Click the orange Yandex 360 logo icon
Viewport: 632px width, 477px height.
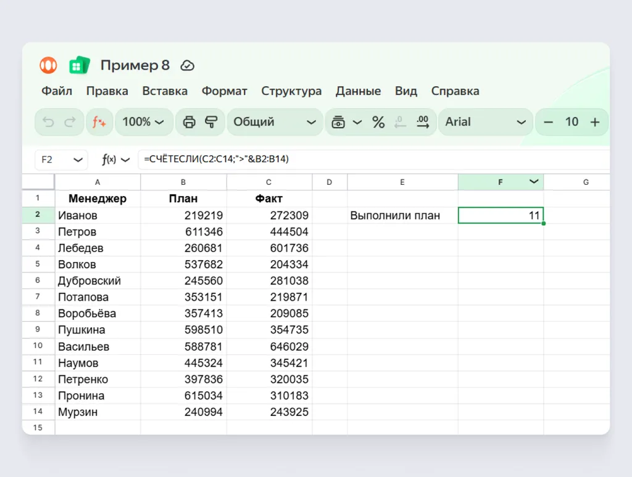(x=48, y=65)
